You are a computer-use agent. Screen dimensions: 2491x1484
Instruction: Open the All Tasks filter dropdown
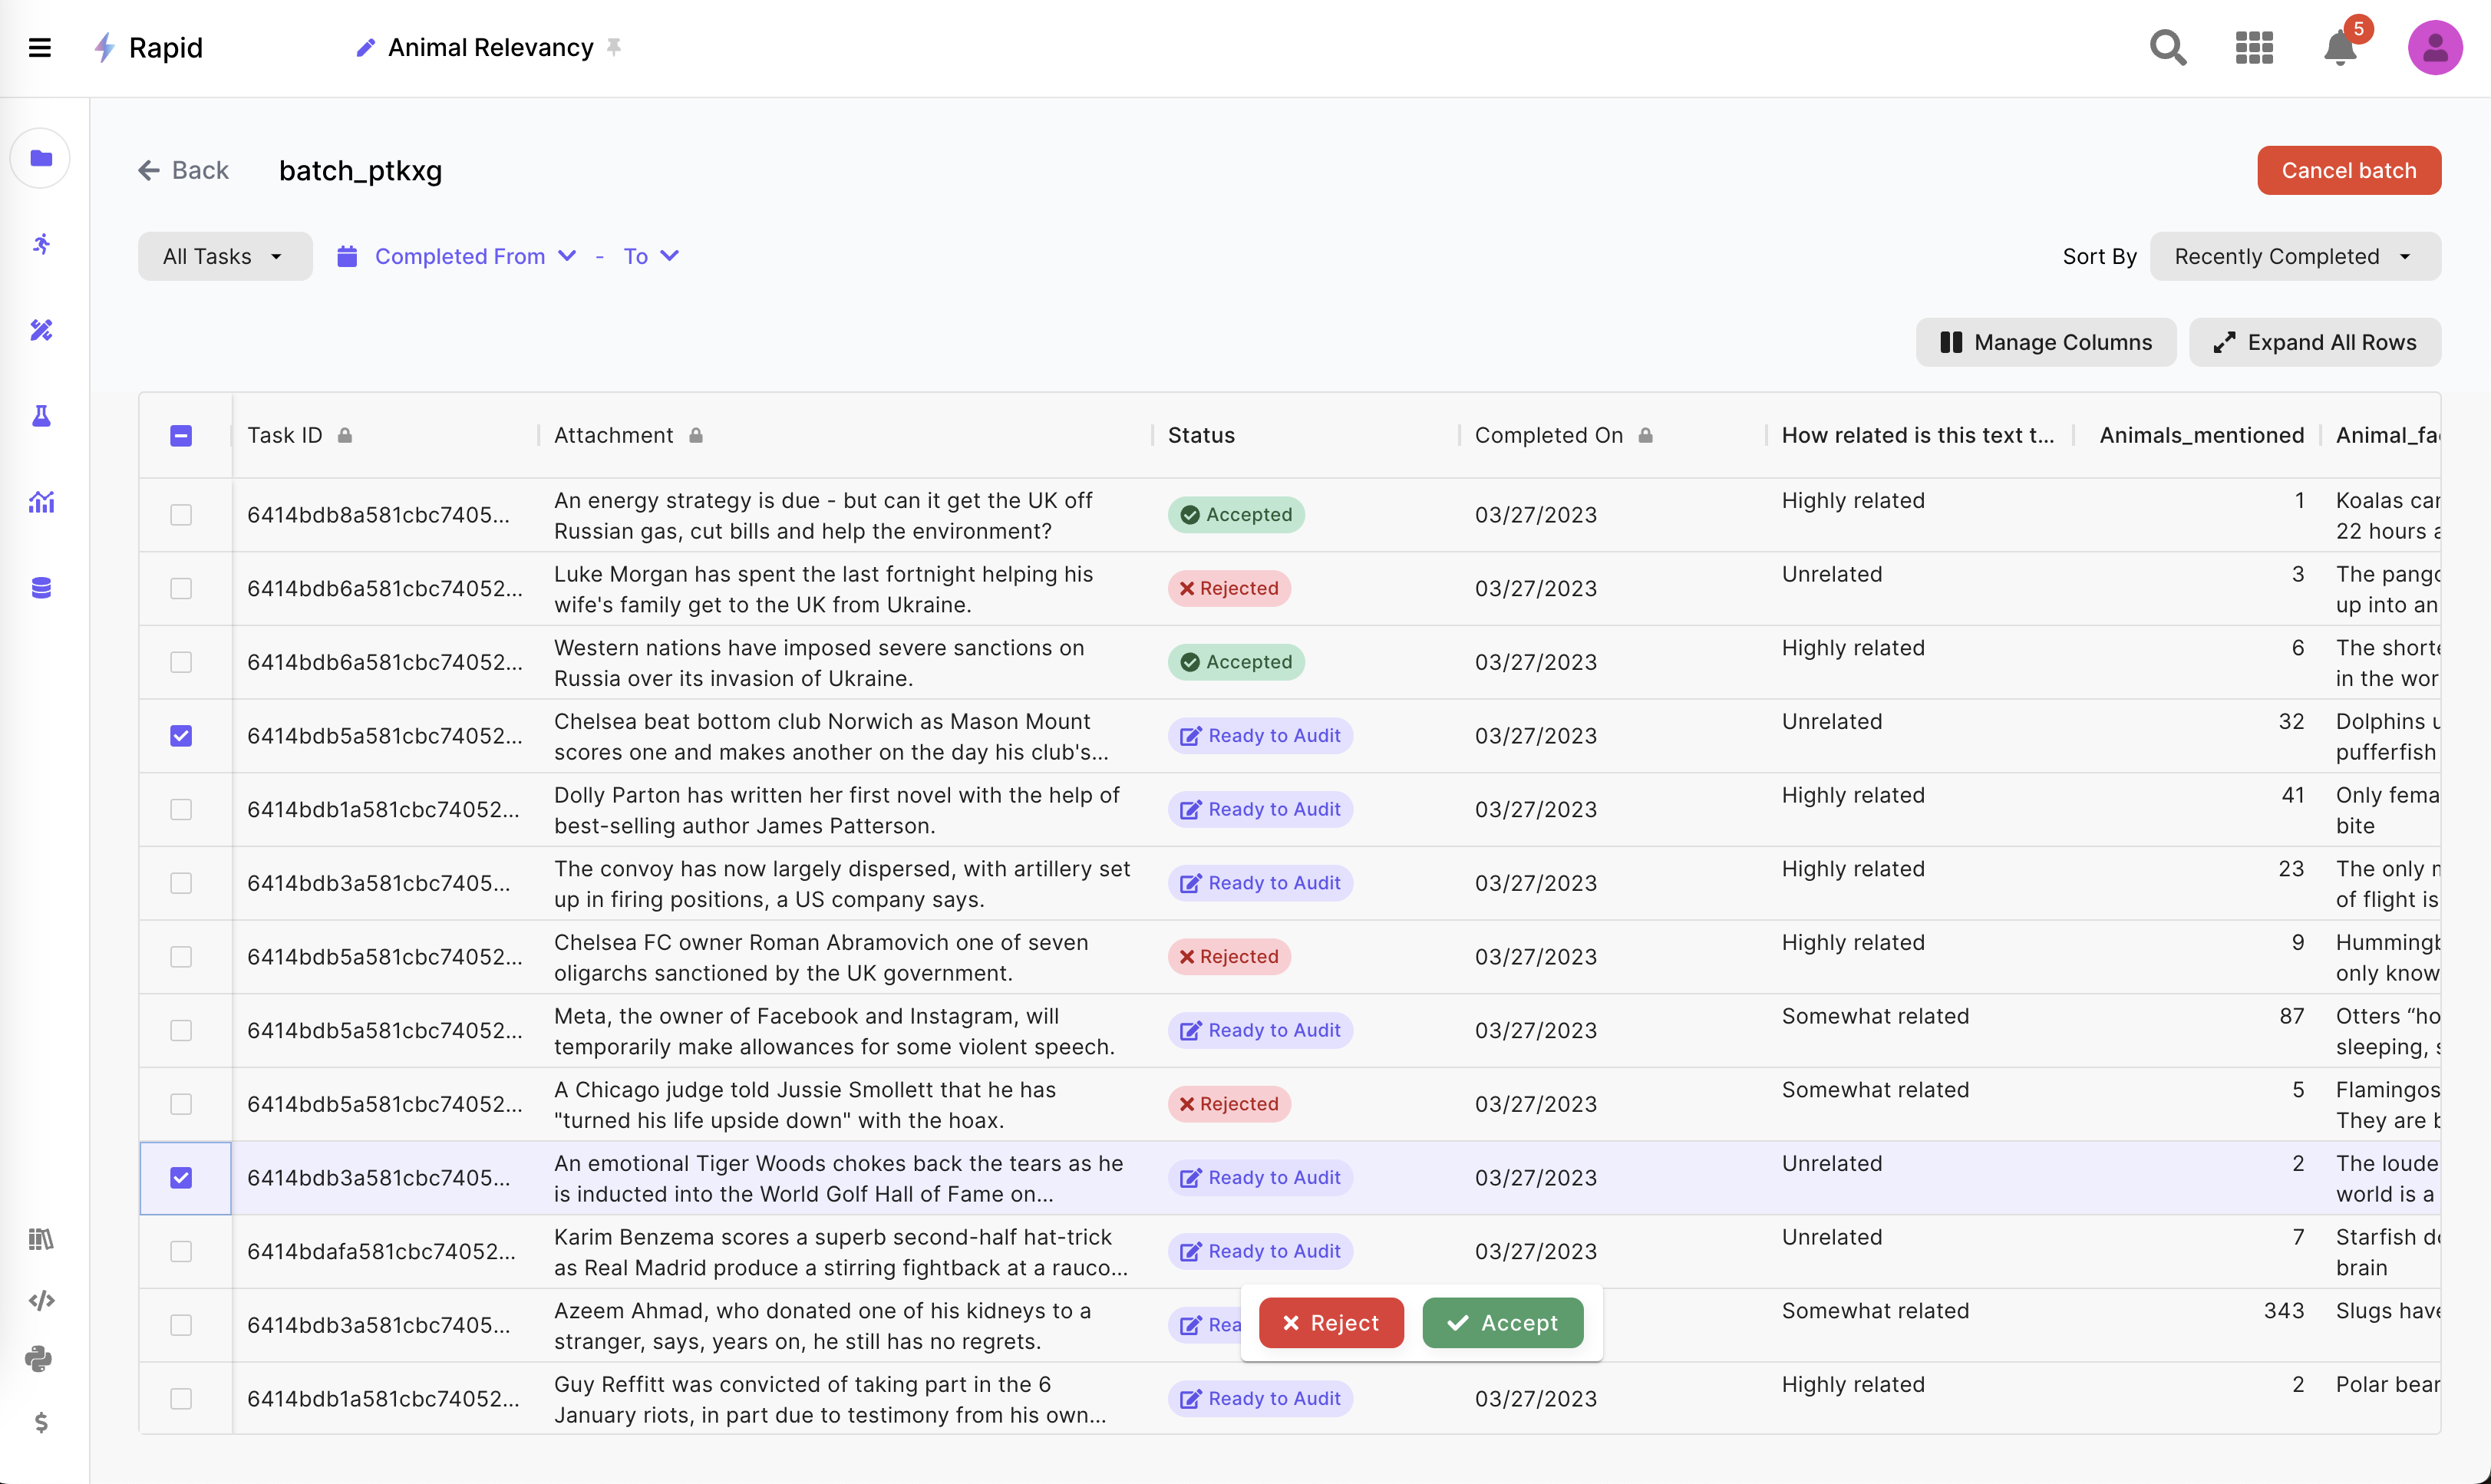(x=224, y=256)
